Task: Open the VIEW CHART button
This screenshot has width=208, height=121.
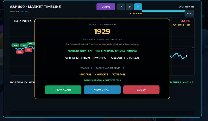Action: pyautogui.click(x=102, y=90)
